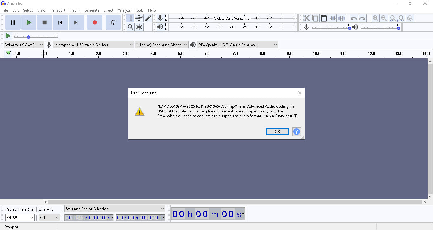
Task: Open the Effect menu
Action: click(x=108, y=10)
